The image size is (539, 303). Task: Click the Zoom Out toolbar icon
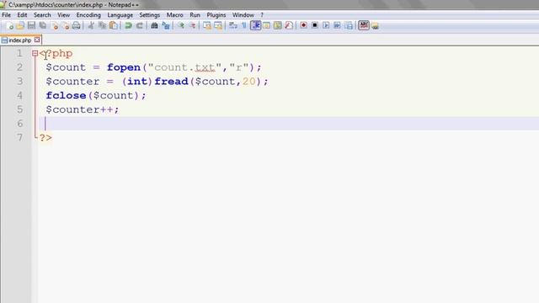point(192,25)
